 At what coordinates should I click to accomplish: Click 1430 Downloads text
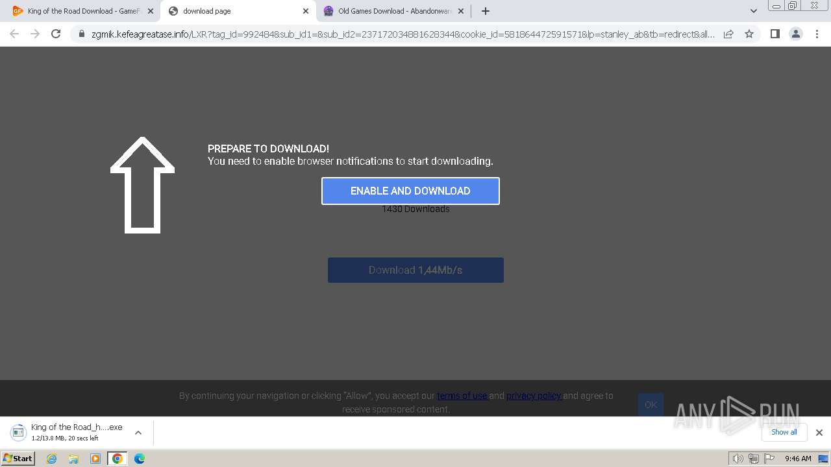tap(415, 209)
